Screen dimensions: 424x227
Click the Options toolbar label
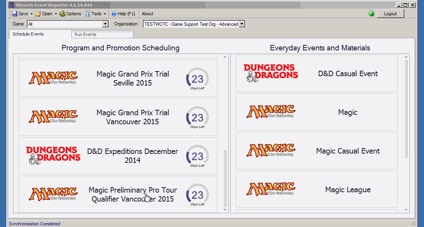coord(74,14)
